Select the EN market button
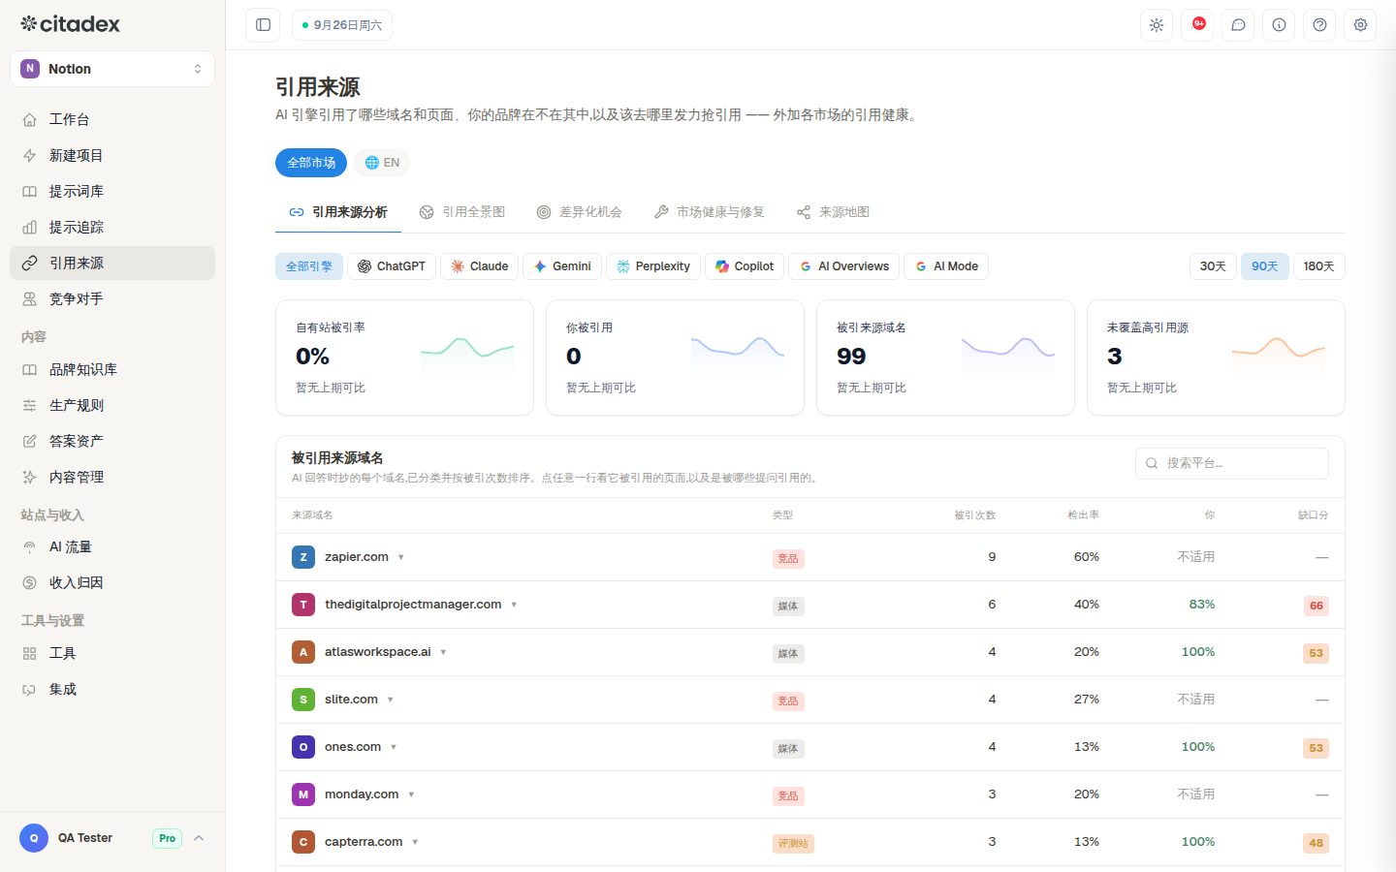The image size is (1396, 872). click(382, 163)
